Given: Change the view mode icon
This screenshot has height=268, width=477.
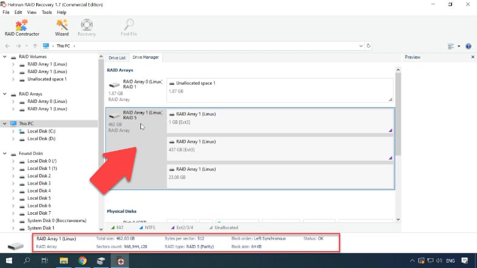Looking at the screenshot, I should (451, 46).
